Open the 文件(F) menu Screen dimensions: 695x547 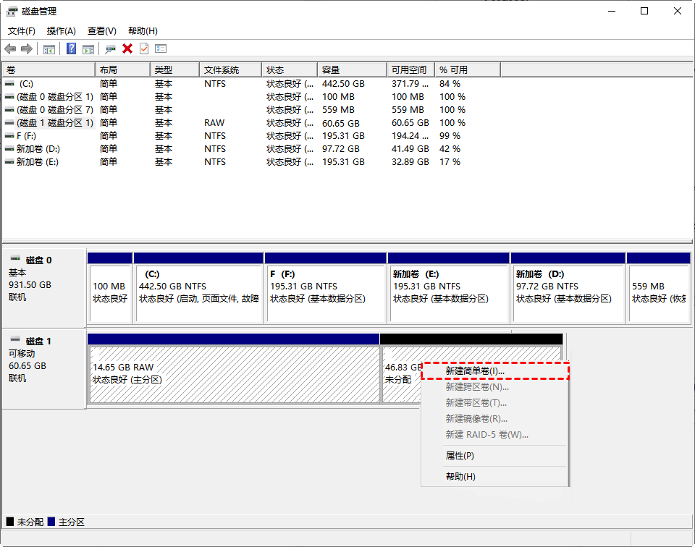[22, 31]
